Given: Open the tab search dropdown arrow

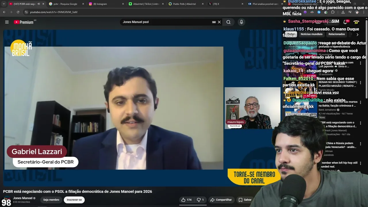Looking at the screenshot, I should click(3, 4).
